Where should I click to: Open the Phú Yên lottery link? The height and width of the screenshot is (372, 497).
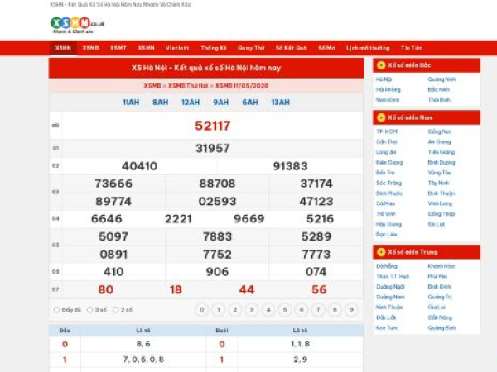pyautogui.click(x=437, y=276)
